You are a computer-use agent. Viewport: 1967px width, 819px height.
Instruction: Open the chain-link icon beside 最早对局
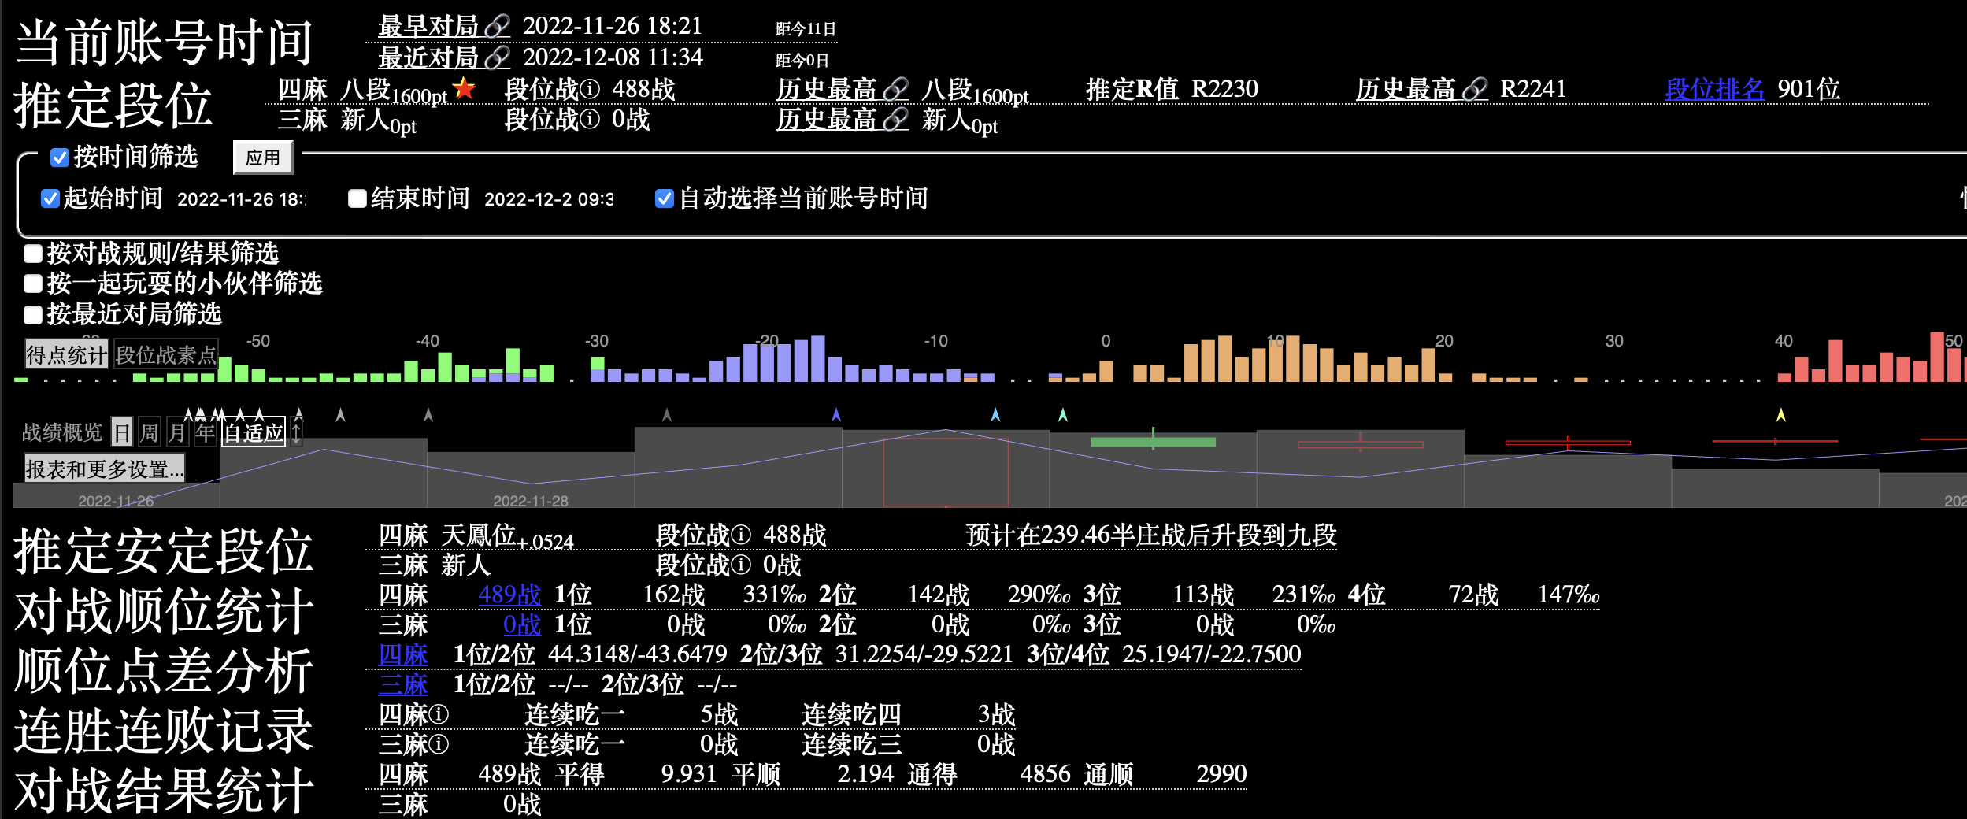click(x=497, y=27)
